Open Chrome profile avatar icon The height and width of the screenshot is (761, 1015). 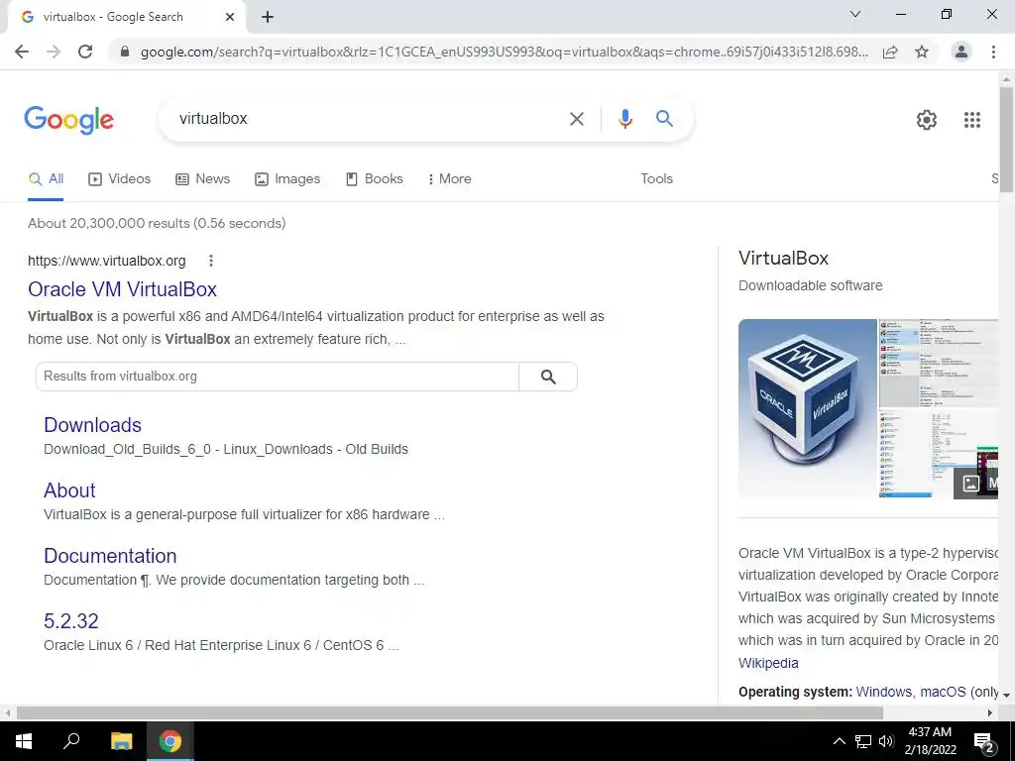pyautogui.click(x=961, y=52)
